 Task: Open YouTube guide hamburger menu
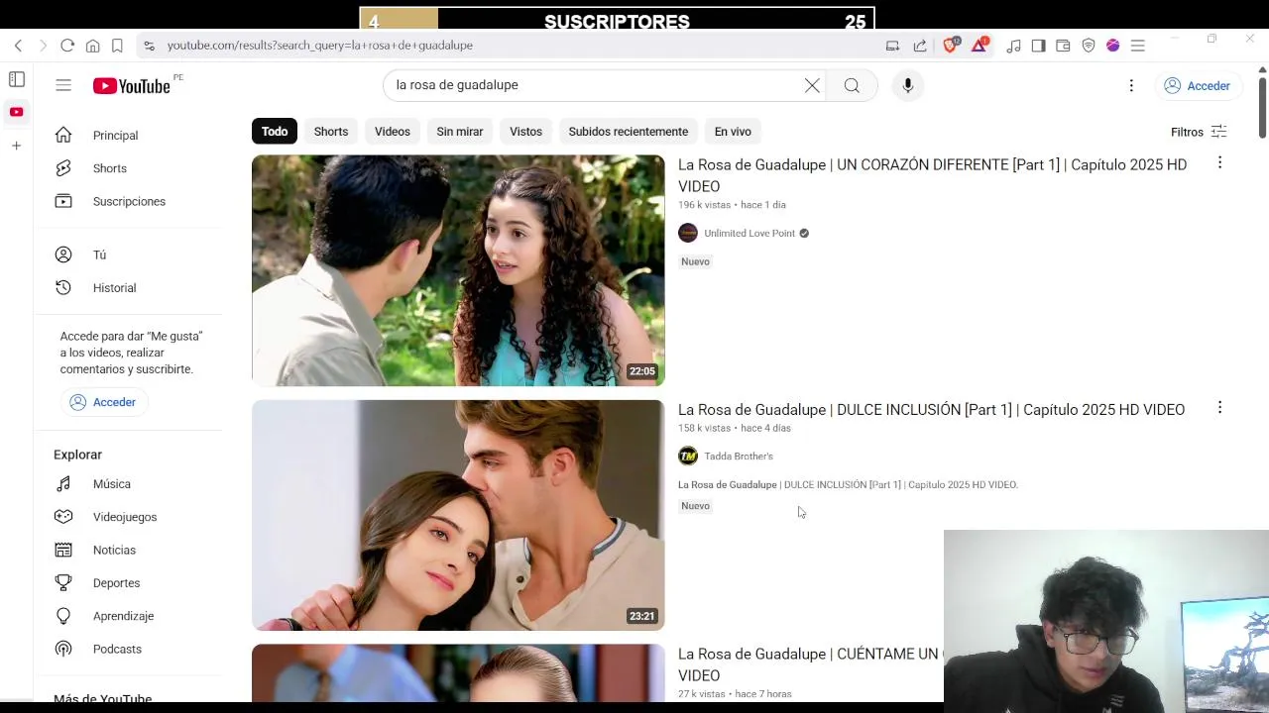click(x=63, y=85)
